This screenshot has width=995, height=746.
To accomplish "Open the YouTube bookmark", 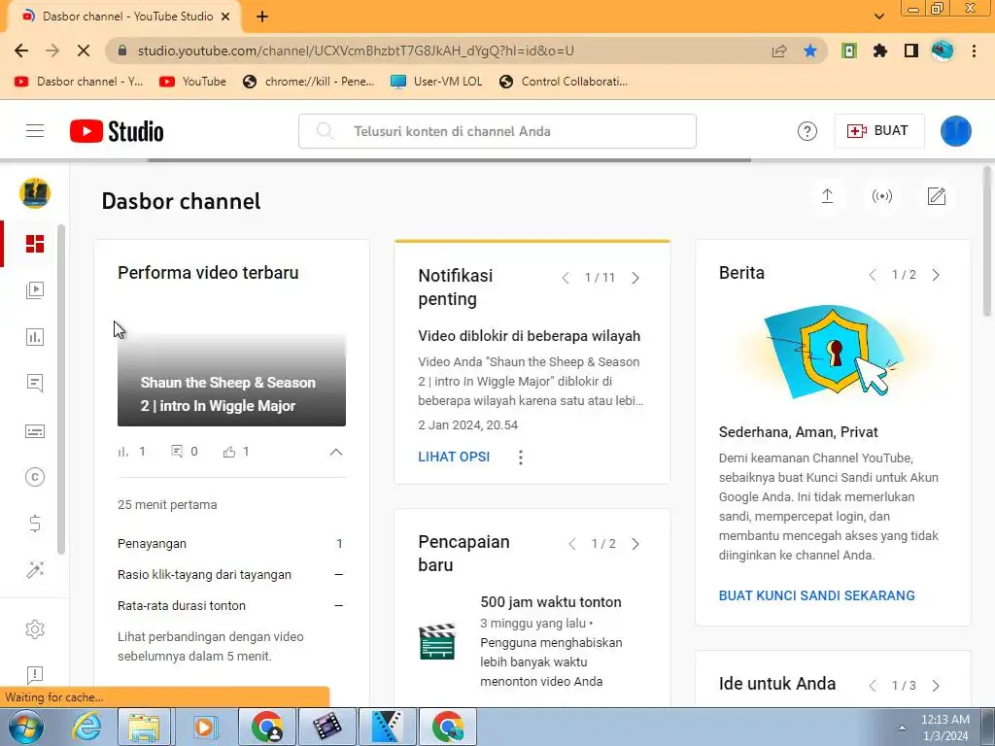I will (x=193, y=82).
